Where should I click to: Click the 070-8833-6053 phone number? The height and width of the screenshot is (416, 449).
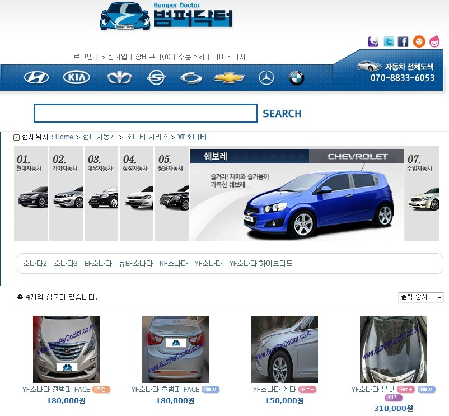[403, 78]
